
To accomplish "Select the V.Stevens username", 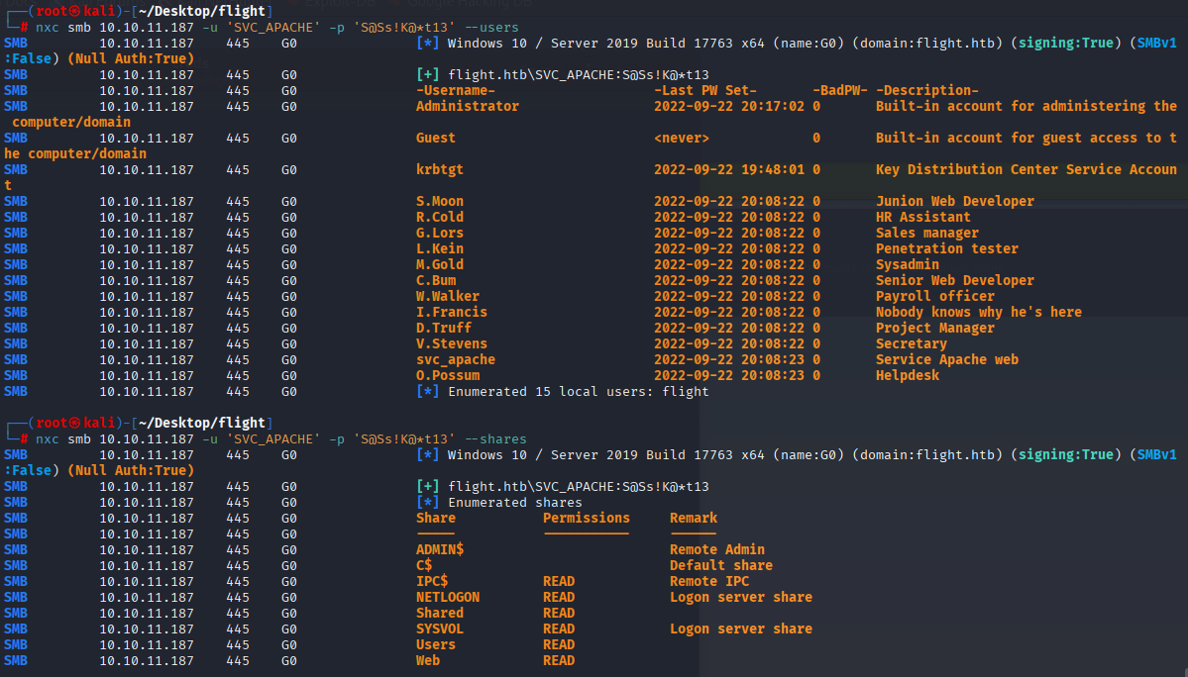I will click(x=452, y=344).
